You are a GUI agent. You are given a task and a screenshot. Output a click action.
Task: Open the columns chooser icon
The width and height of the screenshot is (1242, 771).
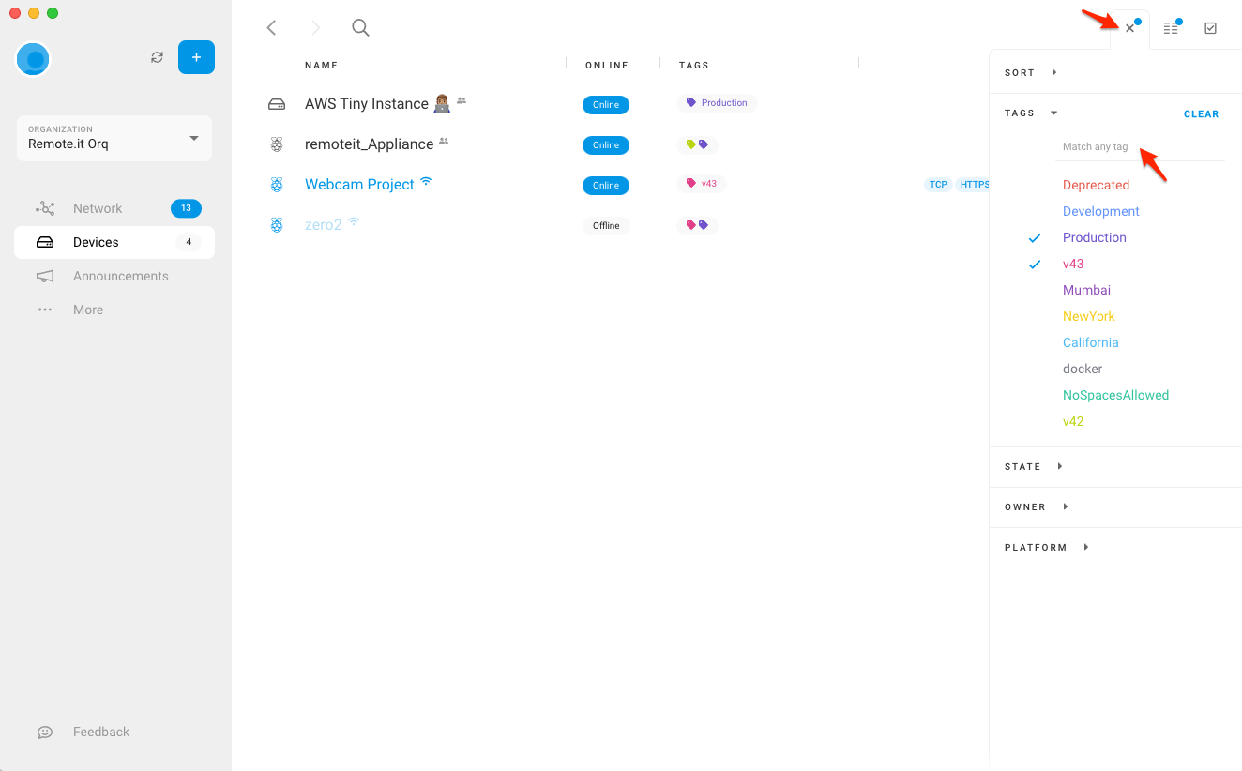point(1171,28)
